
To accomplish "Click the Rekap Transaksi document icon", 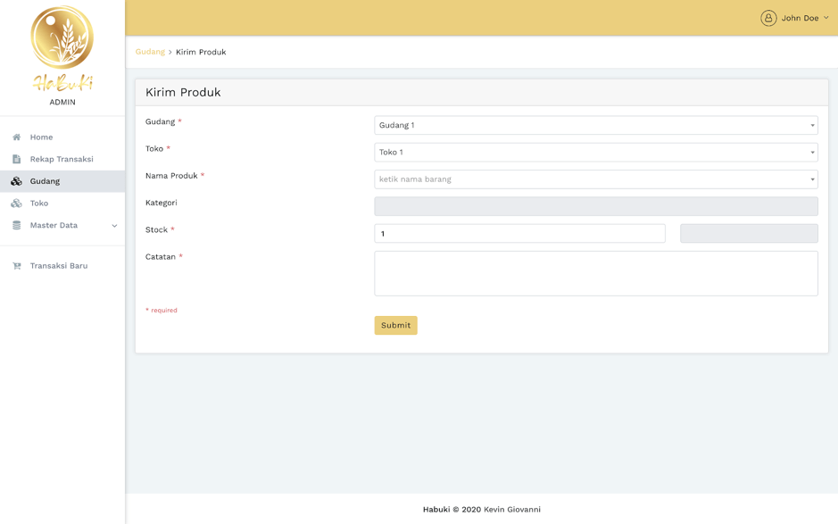I will [x=16, y=159].
